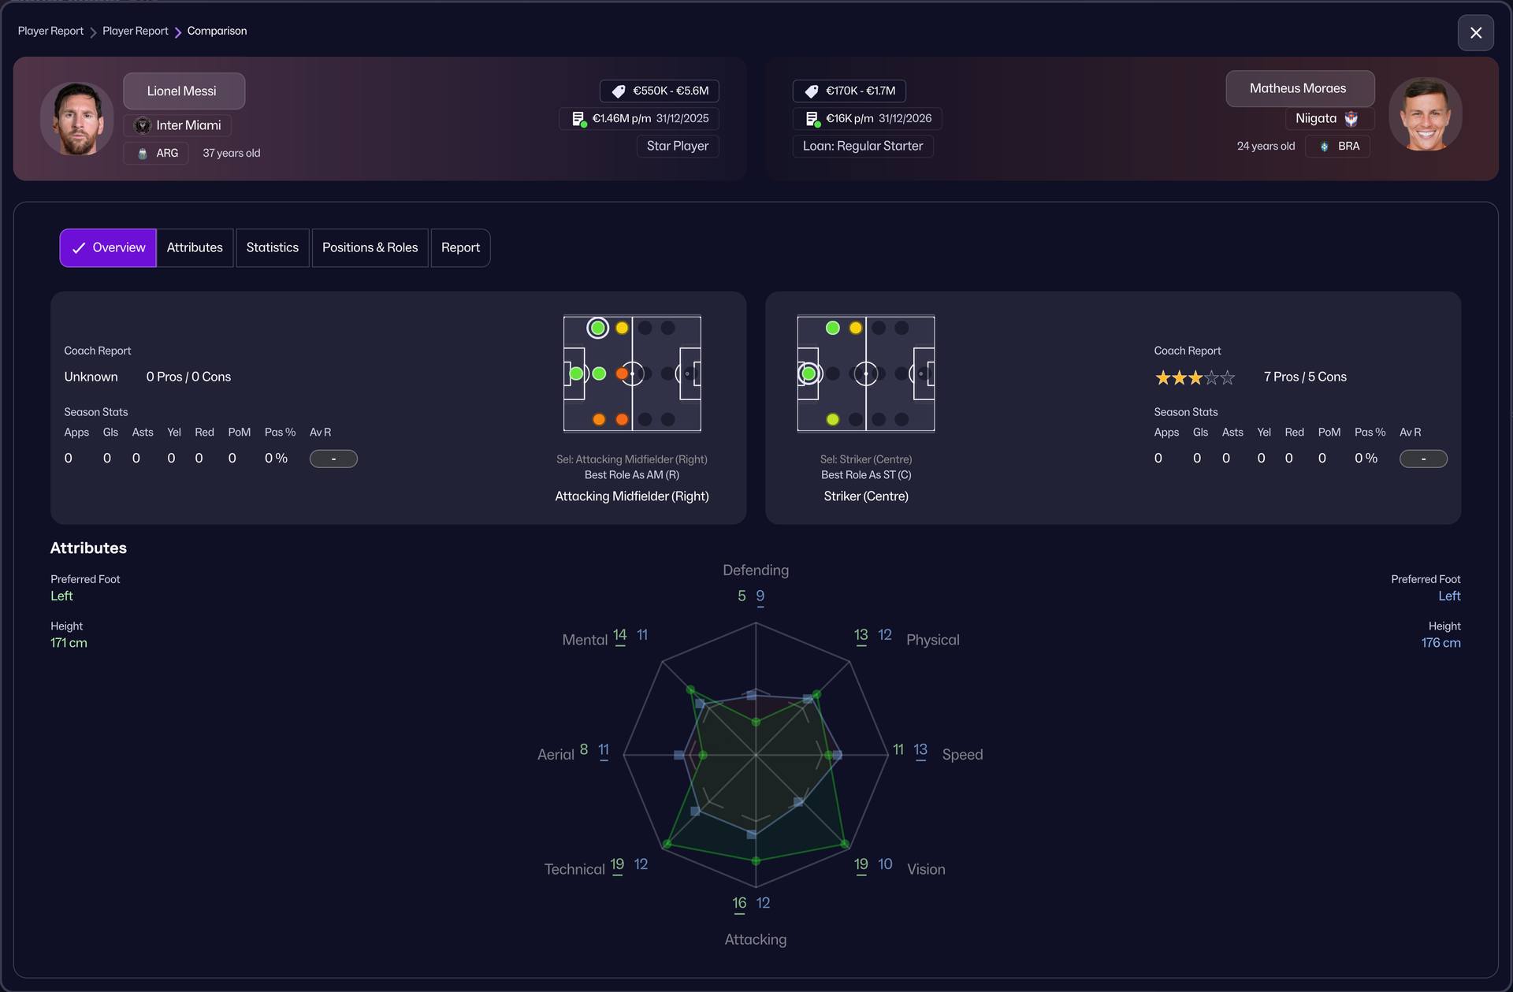This screenshot has height=992, width=1513.
Task: Open the Statistics tab
Action: (273, 247)
